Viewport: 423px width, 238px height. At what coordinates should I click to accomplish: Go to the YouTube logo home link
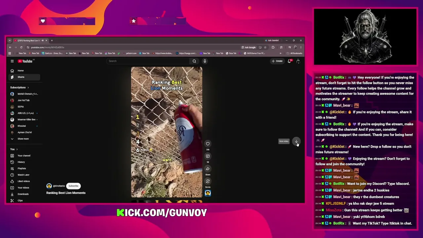click(x=26, y=61)
